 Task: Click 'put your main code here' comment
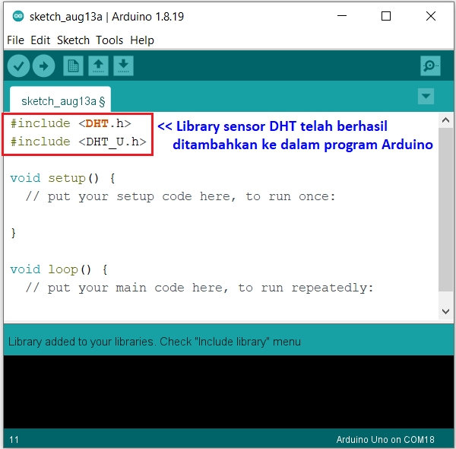199,288
